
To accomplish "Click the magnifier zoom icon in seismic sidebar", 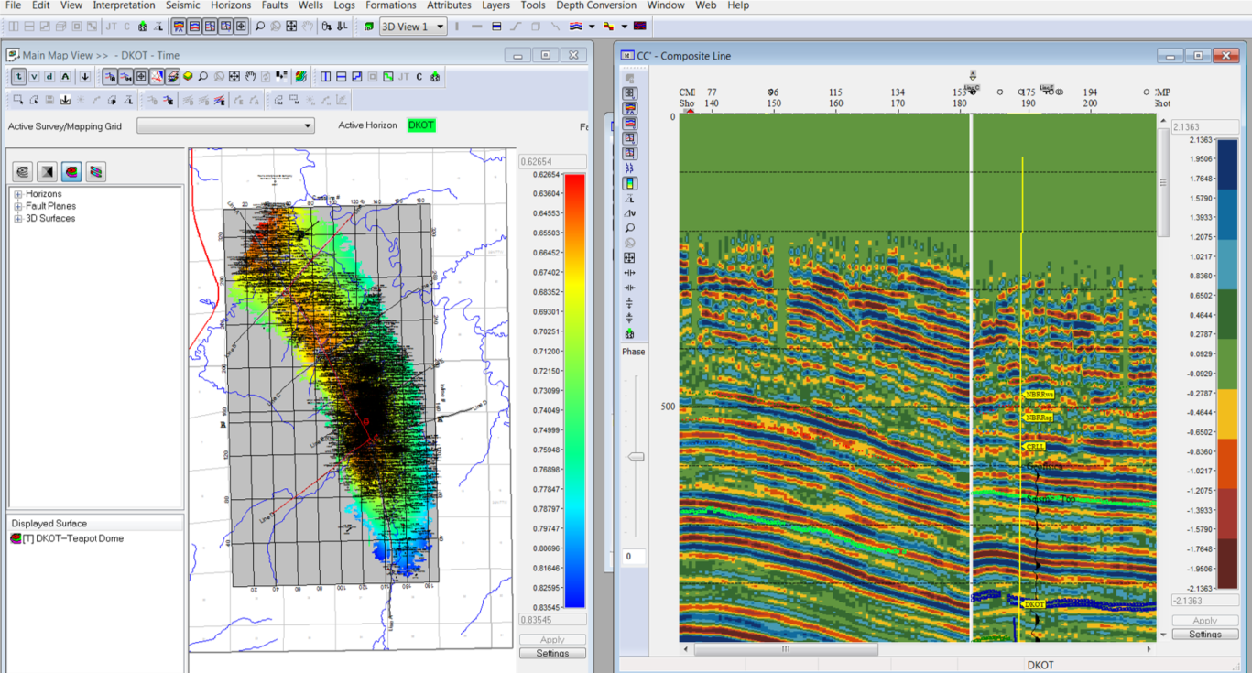I will tap(630, 228).
